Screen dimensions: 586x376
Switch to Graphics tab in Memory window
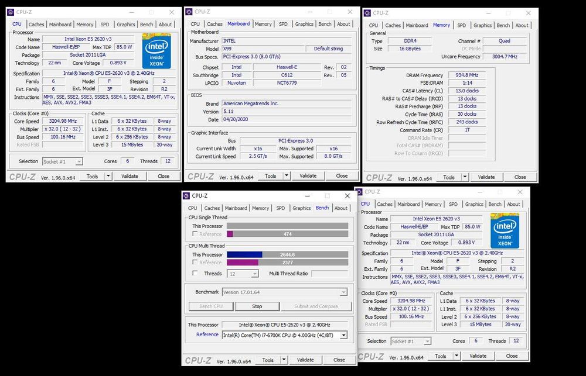[482, 25]
